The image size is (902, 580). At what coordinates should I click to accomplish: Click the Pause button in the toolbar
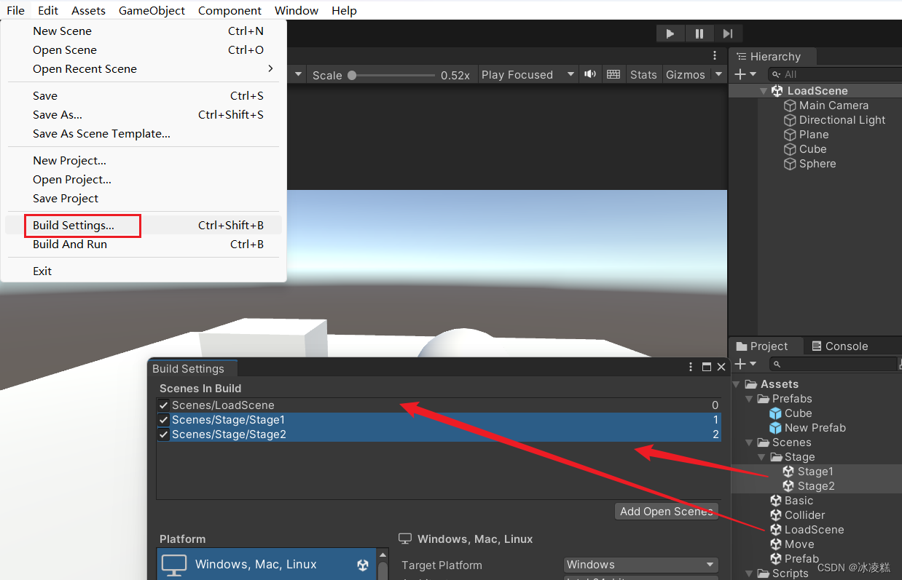point(699,33)
